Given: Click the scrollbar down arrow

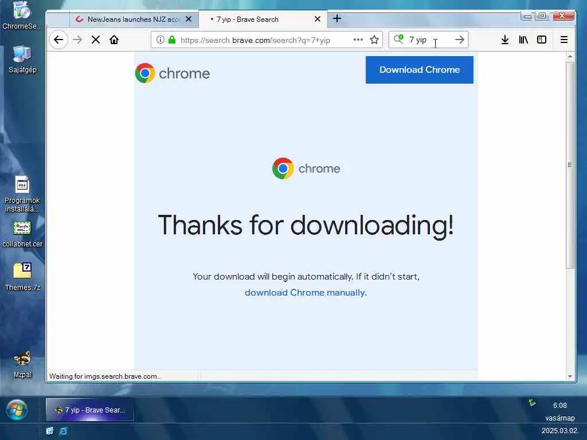Looking at the screenshot, I should pyautogui.click(x=570, y=376).
